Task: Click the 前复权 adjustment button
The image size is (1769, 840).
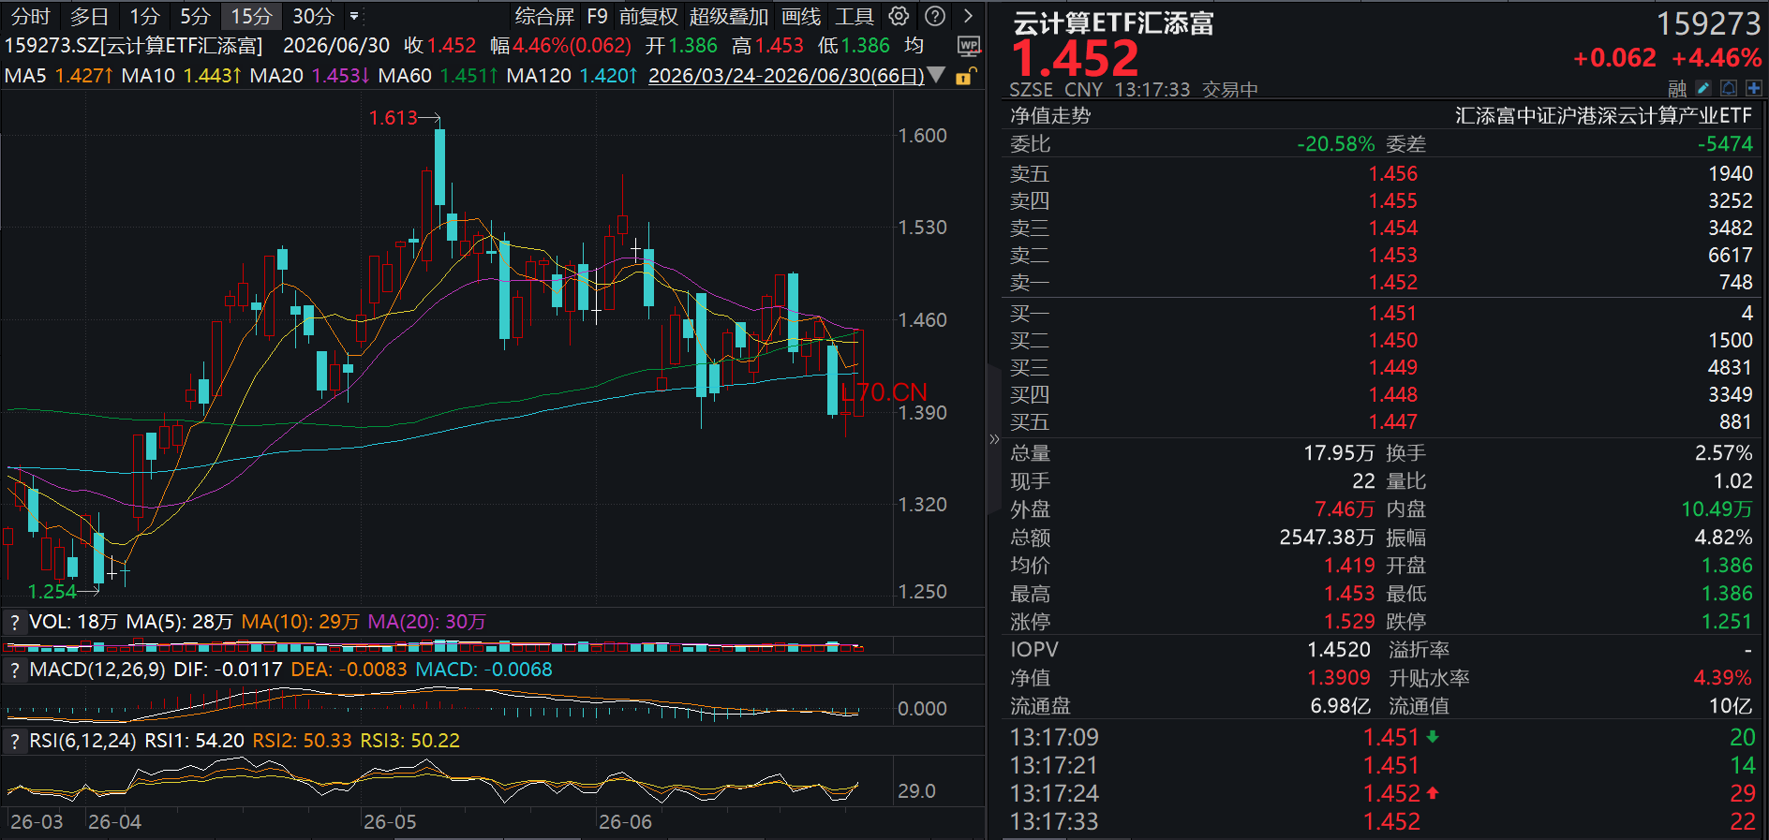Action: point(648,16)
